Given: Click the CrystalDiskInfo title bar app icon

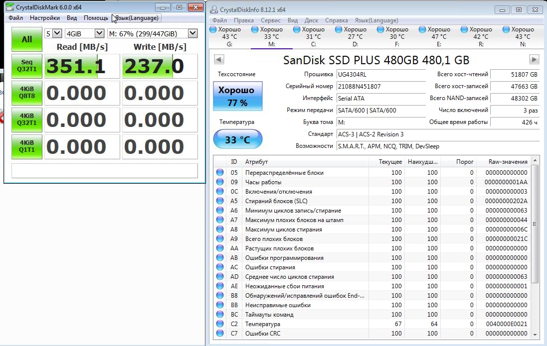Looking at the screenshot, I should tap(213, 9).
